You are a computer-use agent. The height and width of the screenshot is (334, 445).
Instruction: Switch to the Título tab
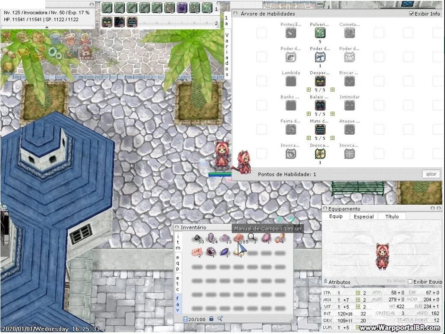(x=392, y=216)
